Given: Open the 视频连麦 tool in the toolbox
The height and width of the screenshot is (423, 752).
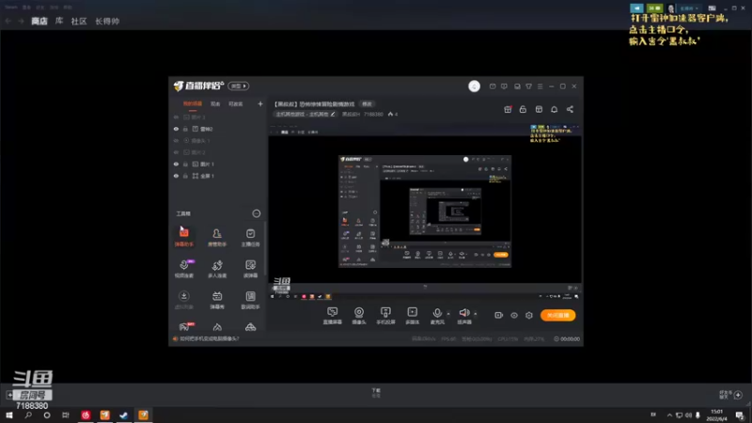Looking at the screenshot, I should coord(183,269).
